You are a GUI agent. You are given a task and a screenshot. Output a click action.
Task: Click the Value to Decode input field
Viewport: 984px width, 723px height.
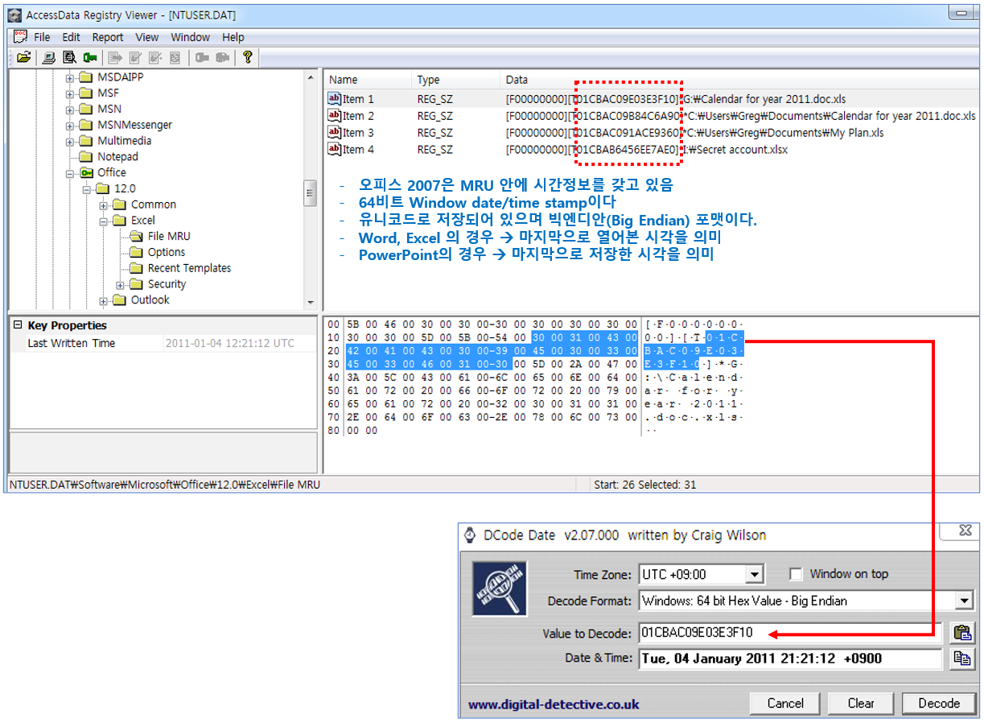790,632
